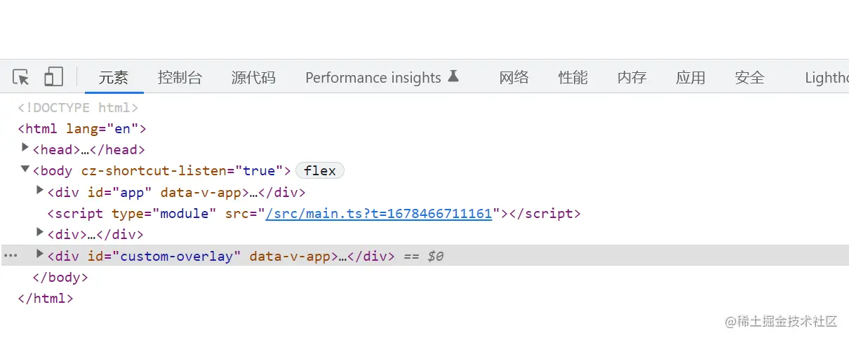Open the 源代码 tab
The image size is (849, 340).
click(253, 77)
